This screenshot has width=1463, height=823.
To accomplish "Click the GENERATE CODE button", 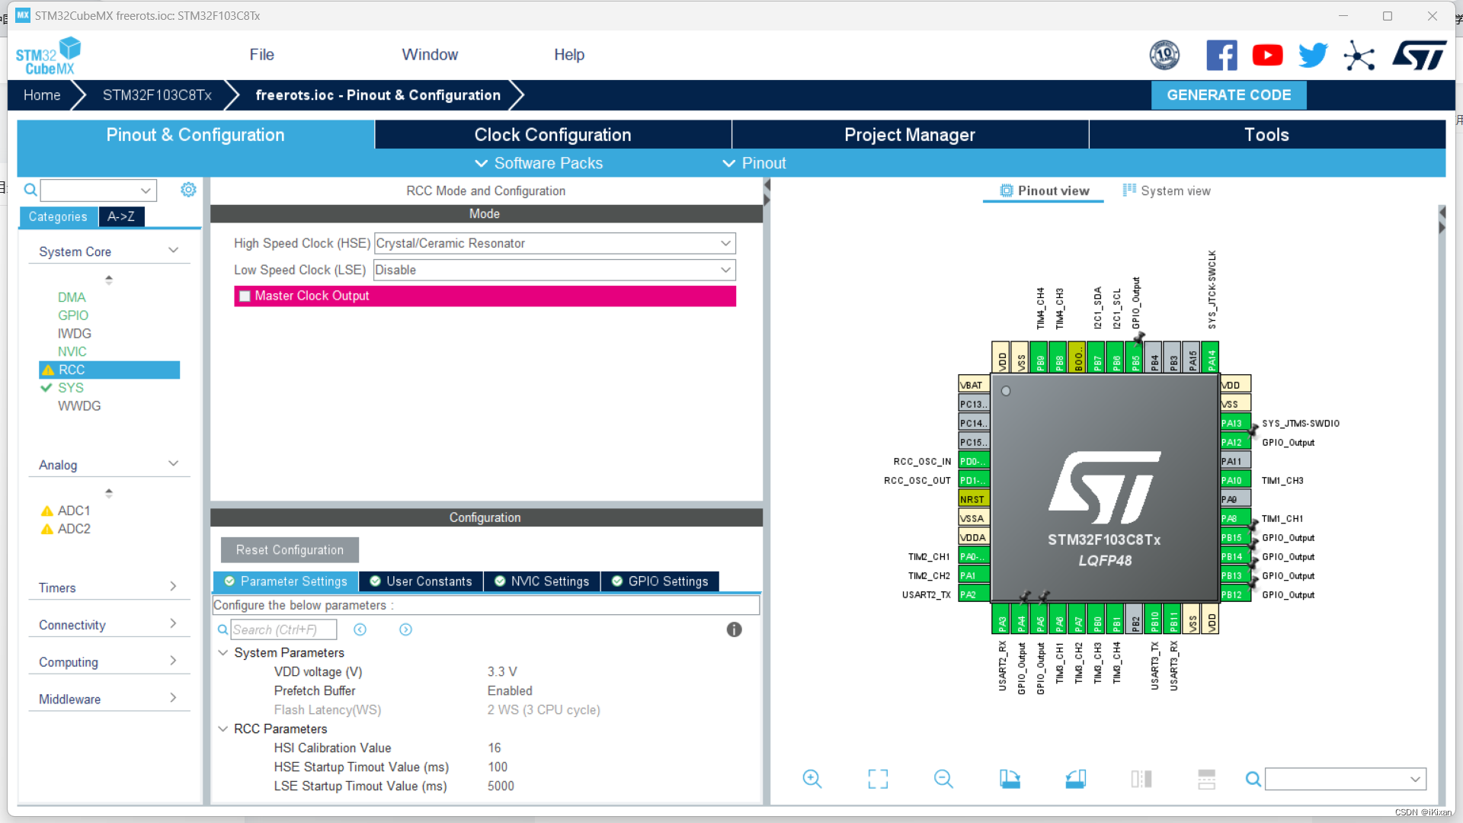I will coord(1228,95).
